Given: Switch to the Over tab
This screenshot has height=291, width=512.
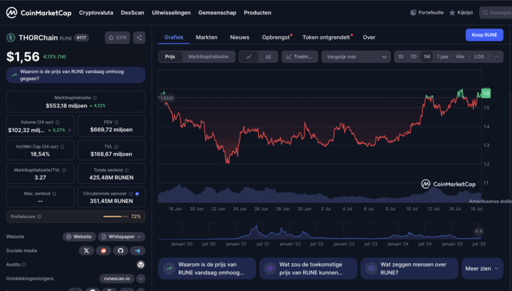Looking at the screenshot, I should click(369, 38).
